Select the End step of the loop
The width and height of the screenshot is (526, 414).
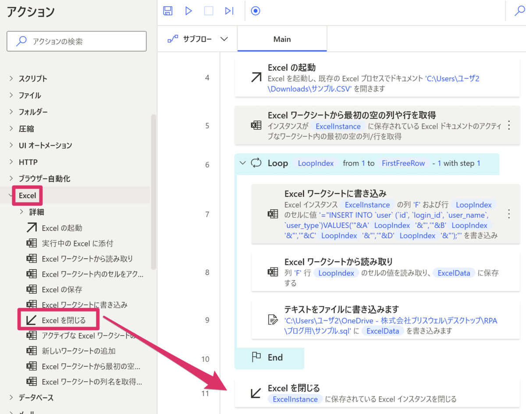269,357
